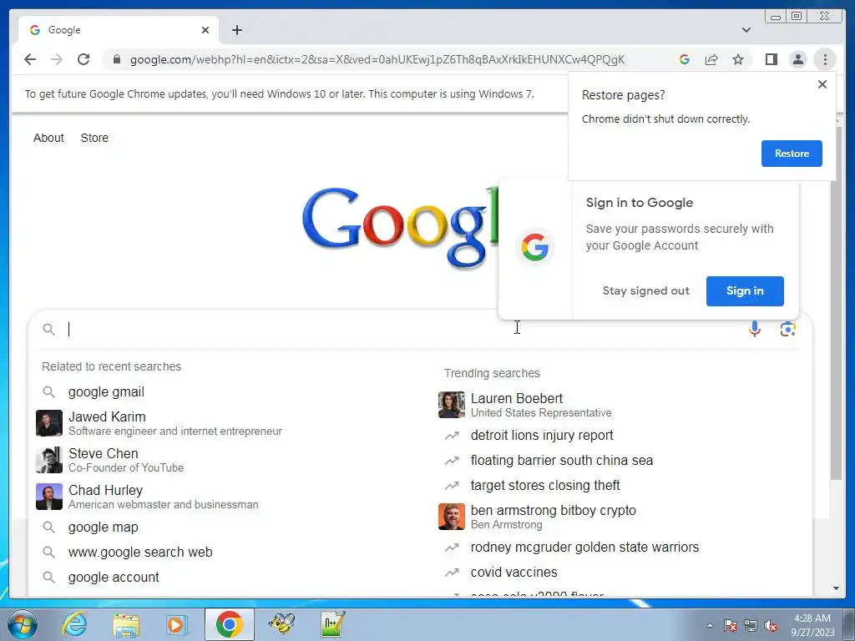This screenshot has width=855, height=641.
Task: Open the taskbar clock and date
Action: 812,625
